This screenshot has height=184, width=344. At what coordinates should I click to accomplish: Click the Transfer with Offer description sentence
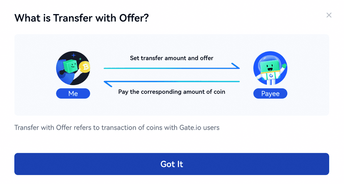[x=117, y=128]
